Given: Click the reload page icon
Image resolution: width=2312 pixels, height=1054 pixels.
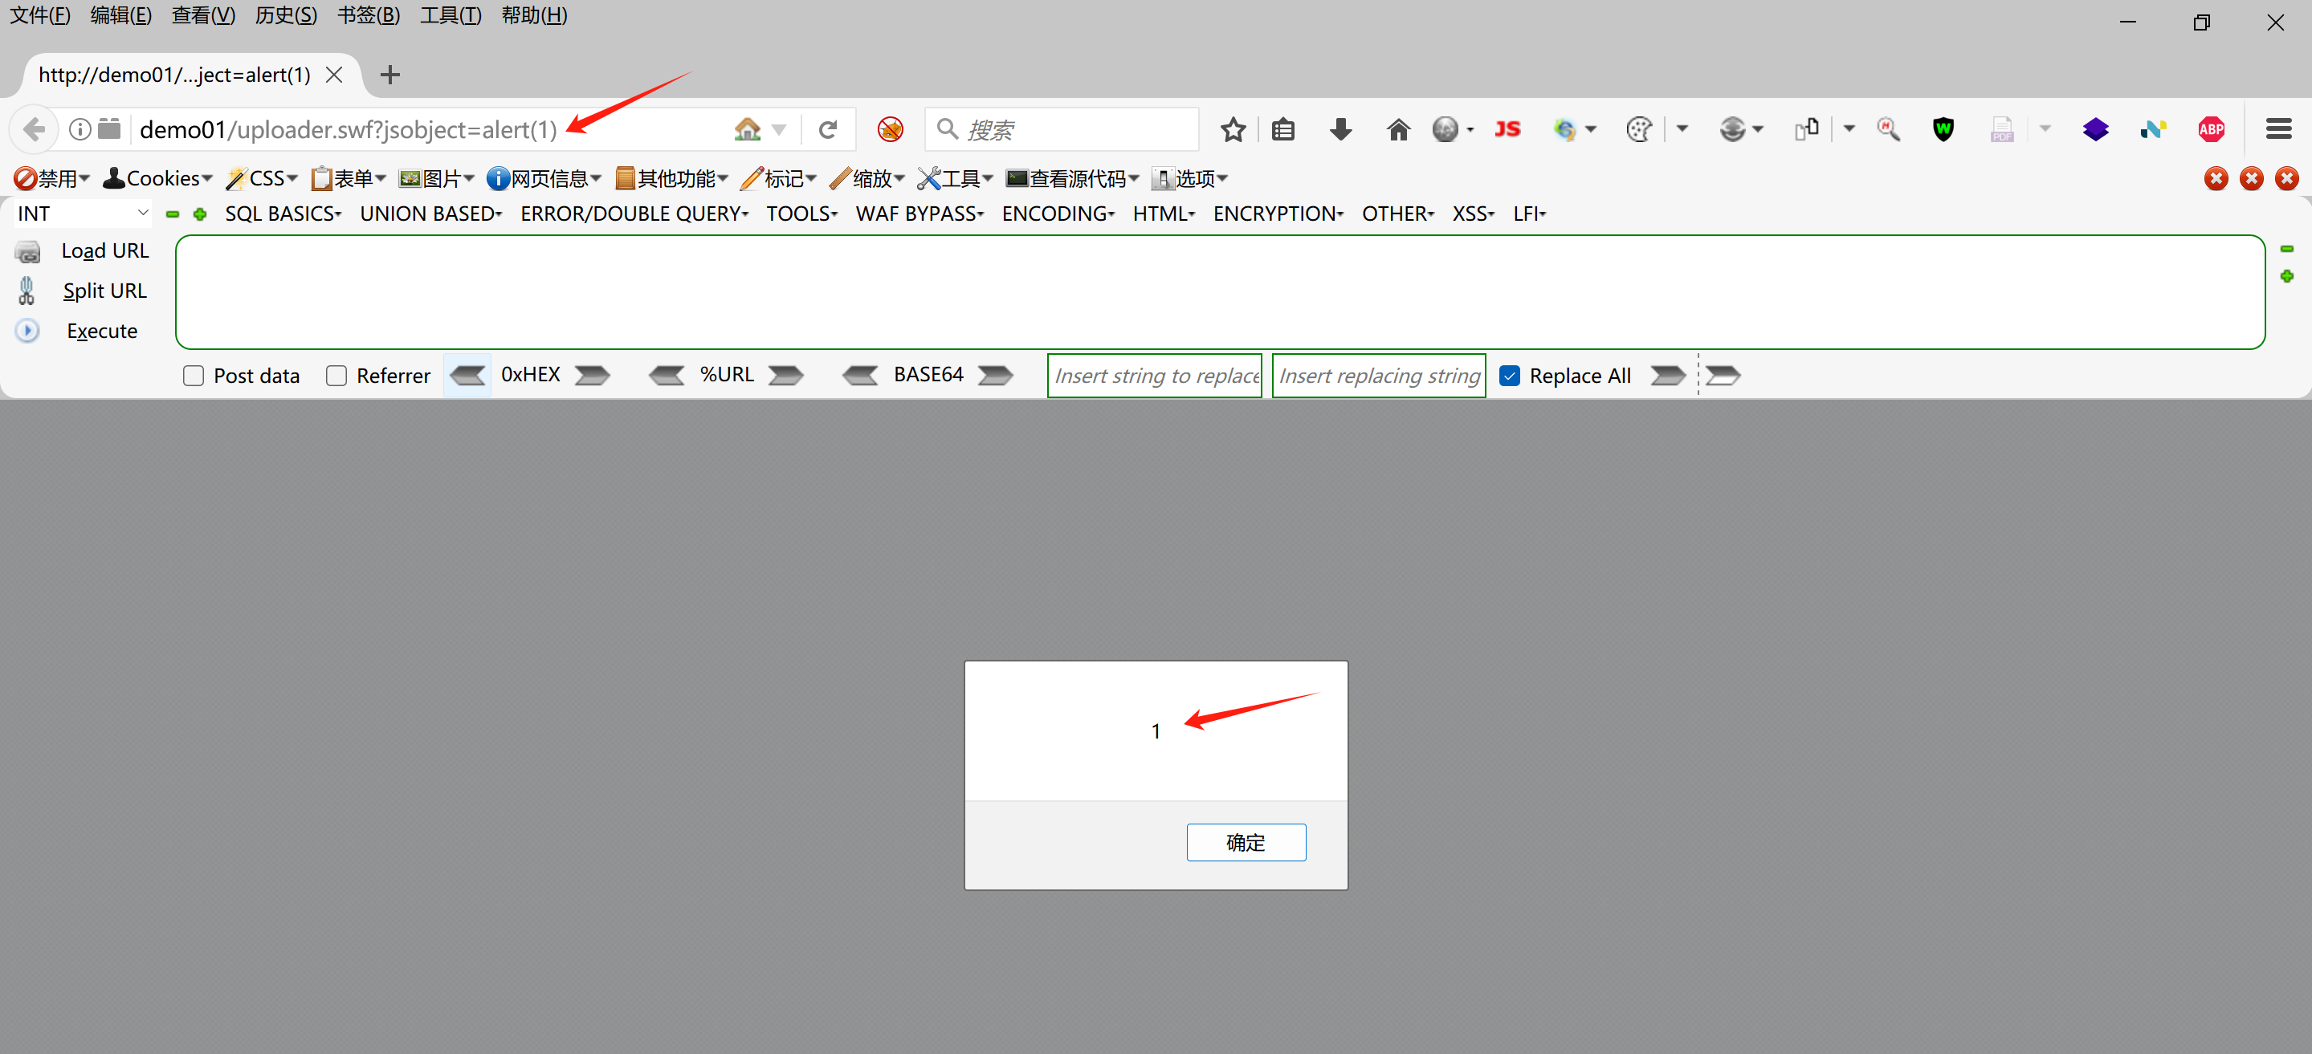Looking at the screenshot, I should point(827,130).
